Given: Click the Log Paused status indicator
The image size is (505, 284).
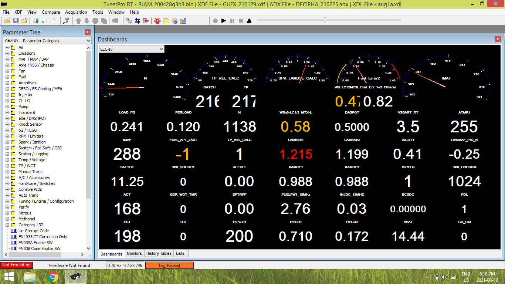Looking at the screenshot, I should [x=169, y=265].
